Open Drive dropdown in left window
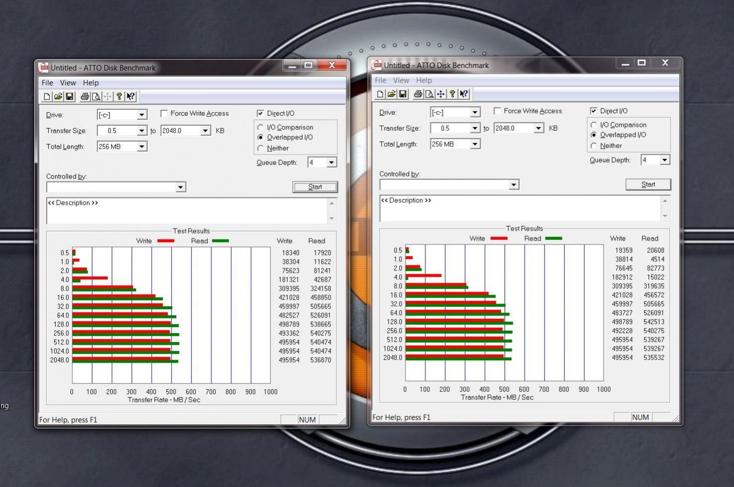 point(142,115)
